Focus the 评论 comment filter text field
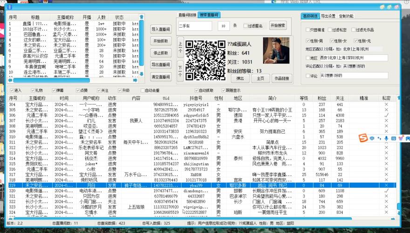This screenshot has width=410, height=233. pos(354,75)
